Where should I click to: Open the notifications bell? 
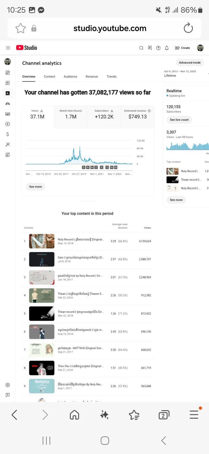(167, 48)
